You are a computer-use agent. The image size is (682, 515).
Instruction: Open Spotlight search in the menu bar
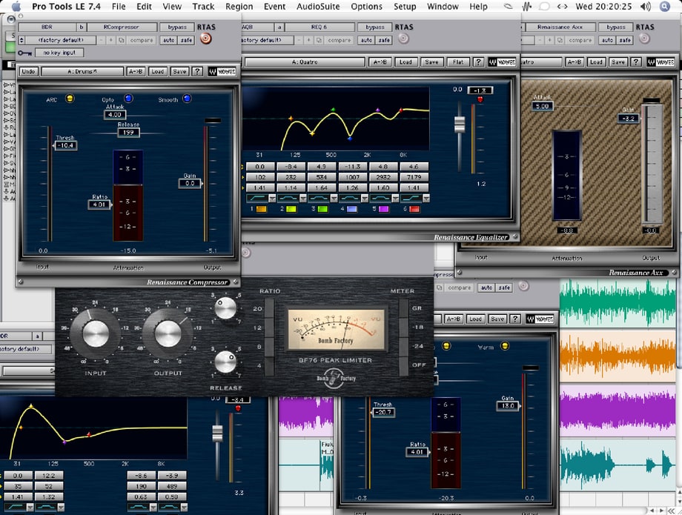coord(665,6)
